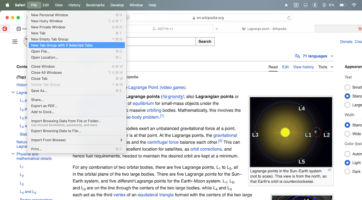Click the star icon in menu bar
Viewport: 362px width, 200px height.
coord(286,5)
